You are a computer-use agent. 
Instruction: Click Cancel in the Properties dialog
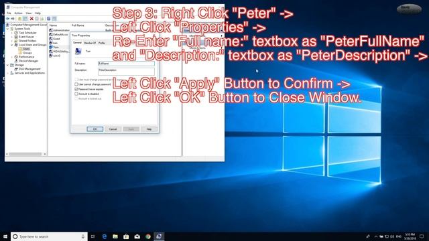[113, 129]
